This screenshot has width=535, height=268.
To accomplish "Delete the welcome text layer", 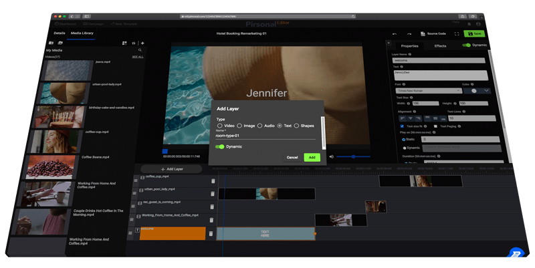I will (x=212, y=233).
